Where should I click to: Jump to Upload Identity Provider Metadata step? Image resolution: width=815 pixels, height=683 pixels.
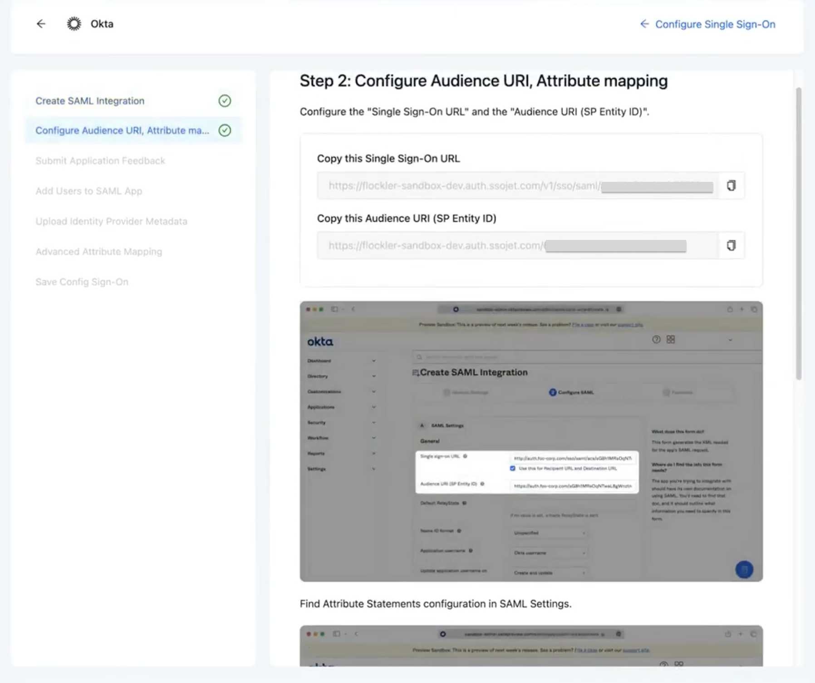point(111,221)
